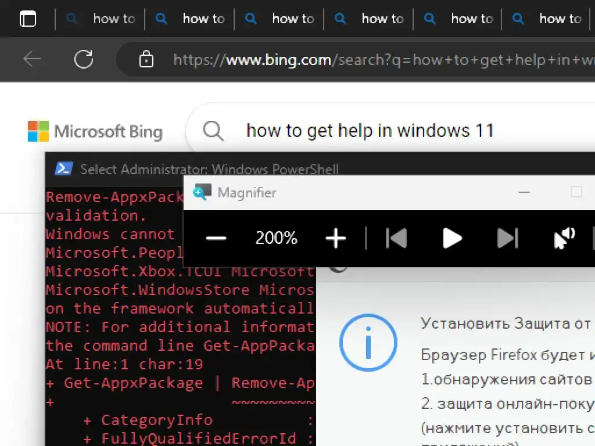Select 'Read from here' cursor speaker icon

coord(564,238)
